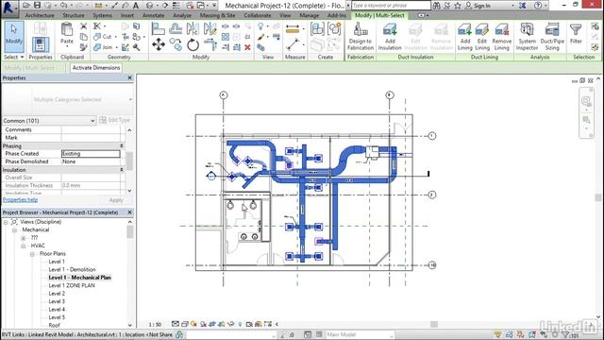This screenshot has height=340, width=604.
Task: Click the Project Browser scrollbar thumb
Action: [130, 231]
